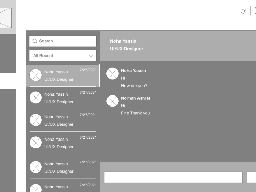Click the logo image placeholder in sidebar
The height and width of the screenshot is (192, 256).
6,18
